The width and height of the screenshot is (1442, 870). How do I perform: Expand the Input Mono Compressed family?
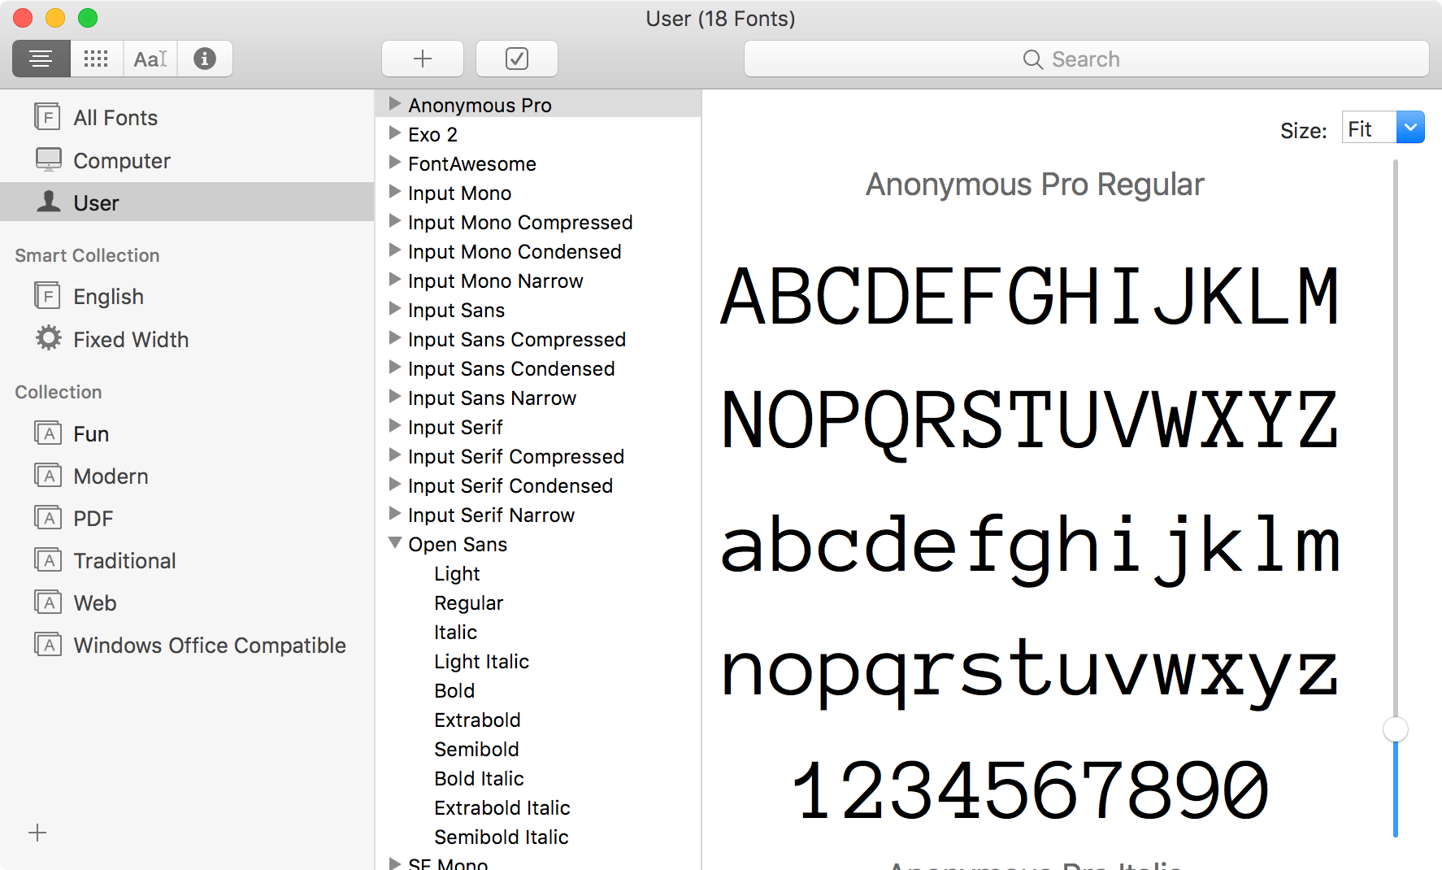click(x=395, y=221)
